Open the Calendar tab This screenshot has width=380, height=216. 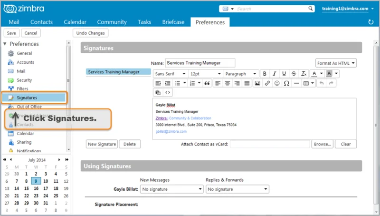pyautogui.click(x=75, y=22)
